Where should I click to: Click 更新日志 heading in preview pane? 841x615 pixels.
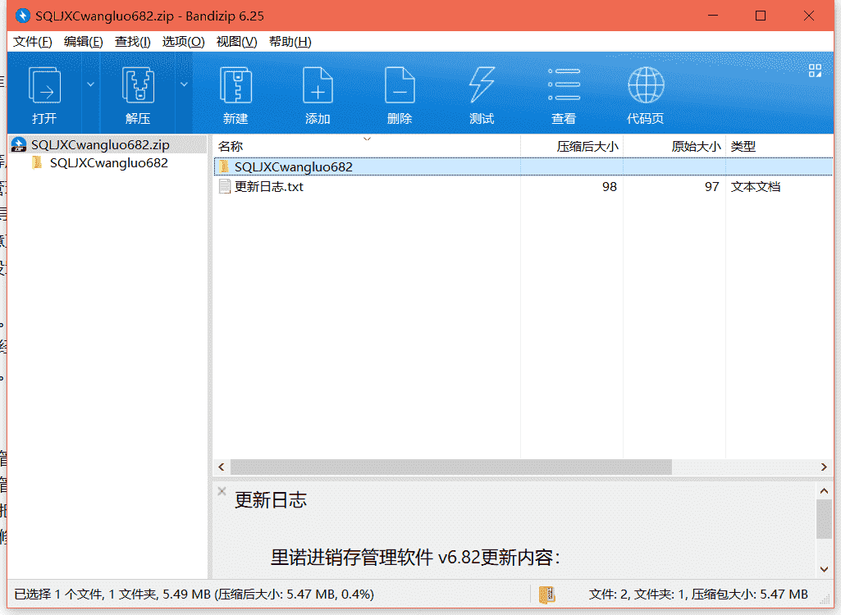pyautogui.click(x=271, y=500)
